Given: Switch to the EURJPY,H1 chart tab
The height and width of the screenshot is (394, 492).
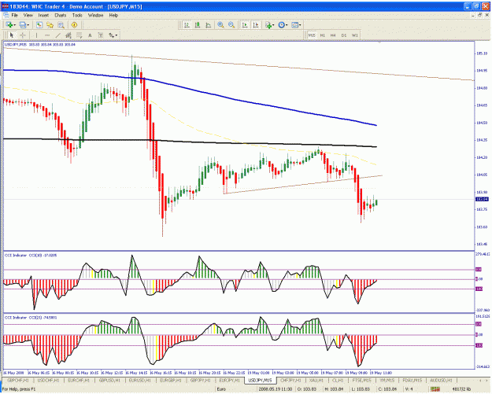Looking at the screenshot, I should tap(230, 380).
